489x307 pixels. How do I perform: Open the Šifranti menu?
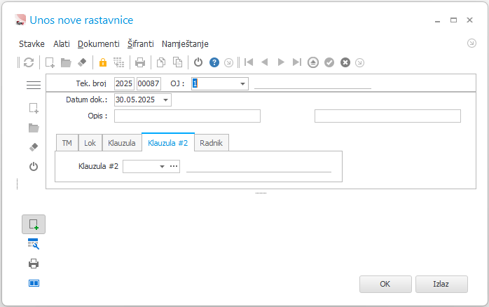coord(141,44)
